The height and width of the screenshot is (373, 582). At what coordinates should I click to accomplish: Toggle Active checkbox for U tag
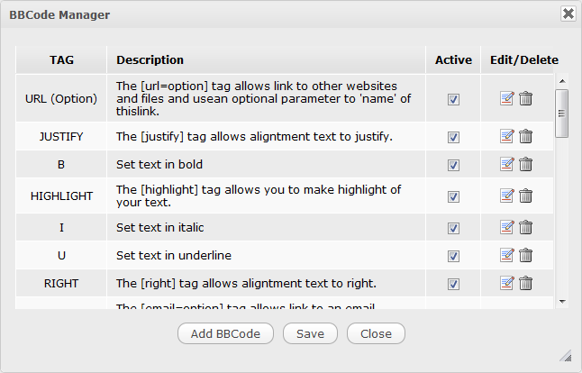coord(453,255)
